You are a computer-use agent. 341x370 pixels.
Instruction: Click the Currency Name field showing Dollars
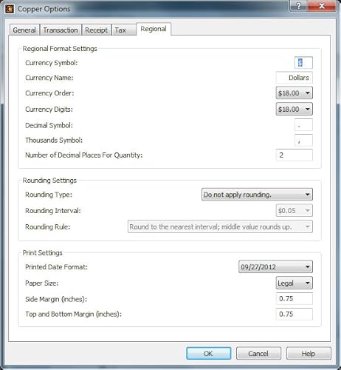pos(294,78)
